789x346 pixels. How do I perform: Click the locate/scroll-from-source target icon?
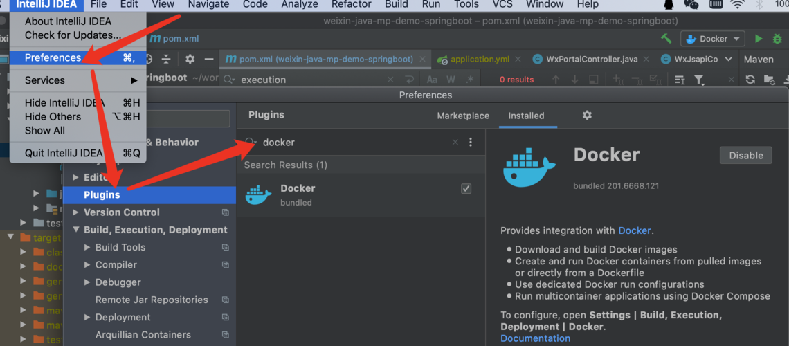[x=149, y=59]
